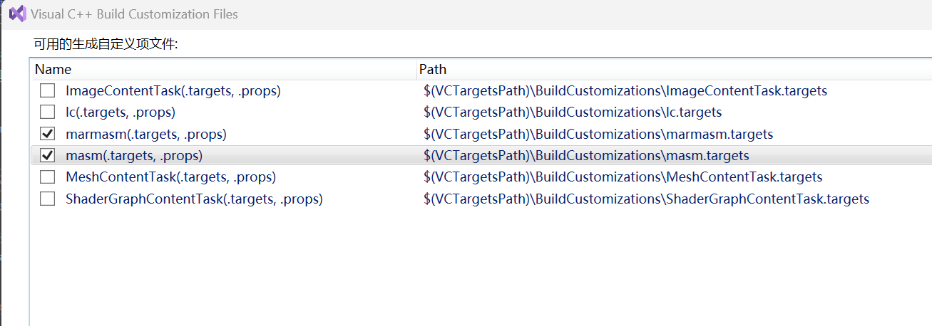932x326 pixels.
Task: Click the ShaderGraphContentTask.targets path
Action: tap(646, 199)
